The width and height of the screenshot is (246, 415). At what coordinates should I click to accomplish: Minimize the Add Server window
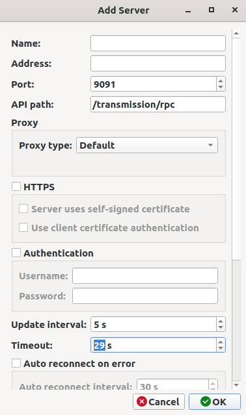point(188,10)
